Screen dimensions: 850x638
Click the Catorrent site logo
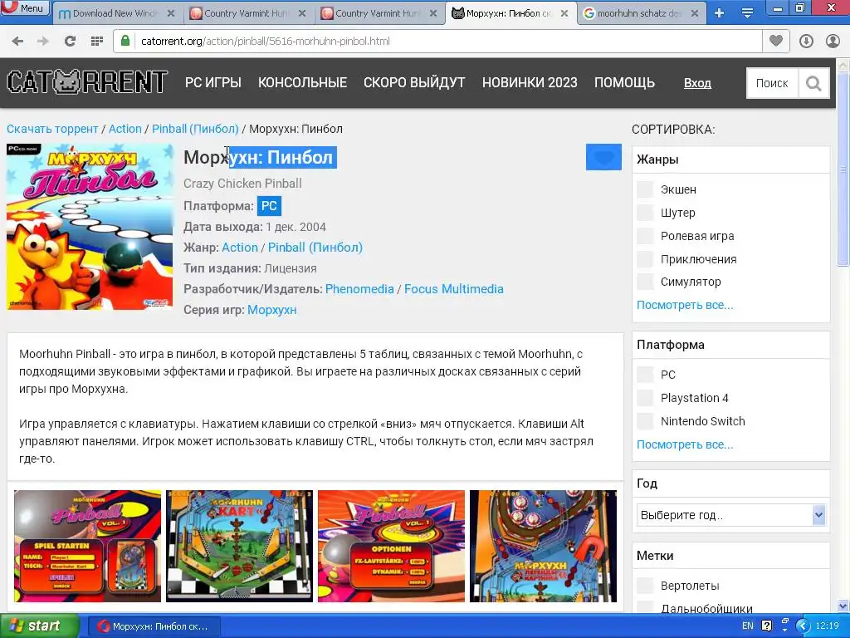tap(87, 82)
